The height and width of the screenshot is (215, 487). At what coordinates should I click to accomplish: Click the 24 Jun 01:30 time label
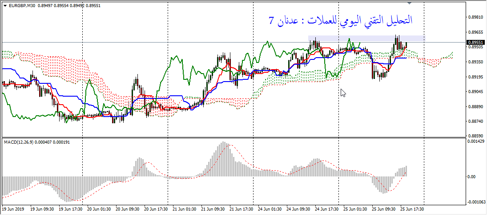[x=269, y=209]
